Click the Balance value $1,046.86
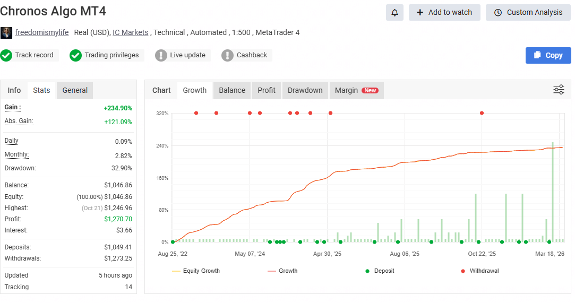This screenshot has width=575, height=303. (118, 185)
